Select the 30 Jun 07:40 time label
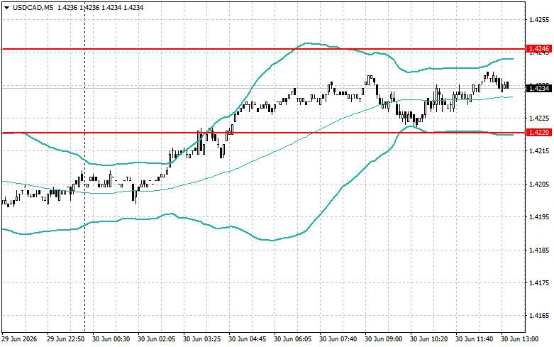Image resolution: width=554 pixels, height=347 pixels. tap(338, 339)
